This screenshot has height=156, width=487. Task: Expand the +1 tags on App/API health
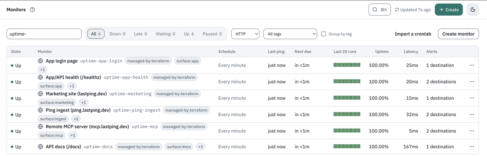tap(72, 86)
